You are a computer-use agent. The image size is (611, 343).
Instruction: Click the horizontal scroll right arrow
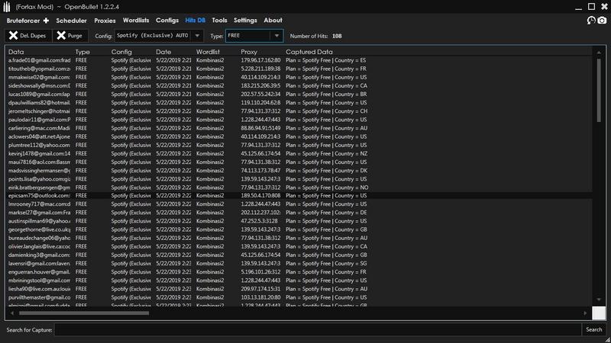pyautogui.click(x=585, y=313)
